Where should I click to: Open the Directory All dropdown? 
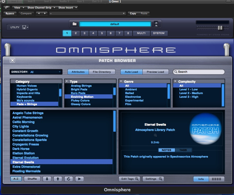click(x=36, y=72)
